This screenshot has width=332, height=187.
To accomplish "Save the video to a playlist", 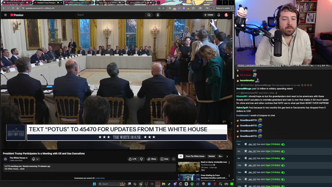I will pos(164,159).
